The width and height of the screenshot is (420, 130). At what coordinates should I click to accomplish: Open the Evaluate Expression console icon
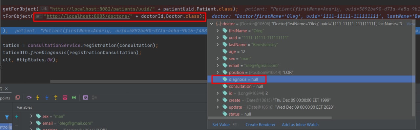click(85, 97)
